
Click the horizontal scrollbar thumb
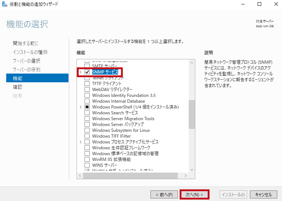[130, 176]
